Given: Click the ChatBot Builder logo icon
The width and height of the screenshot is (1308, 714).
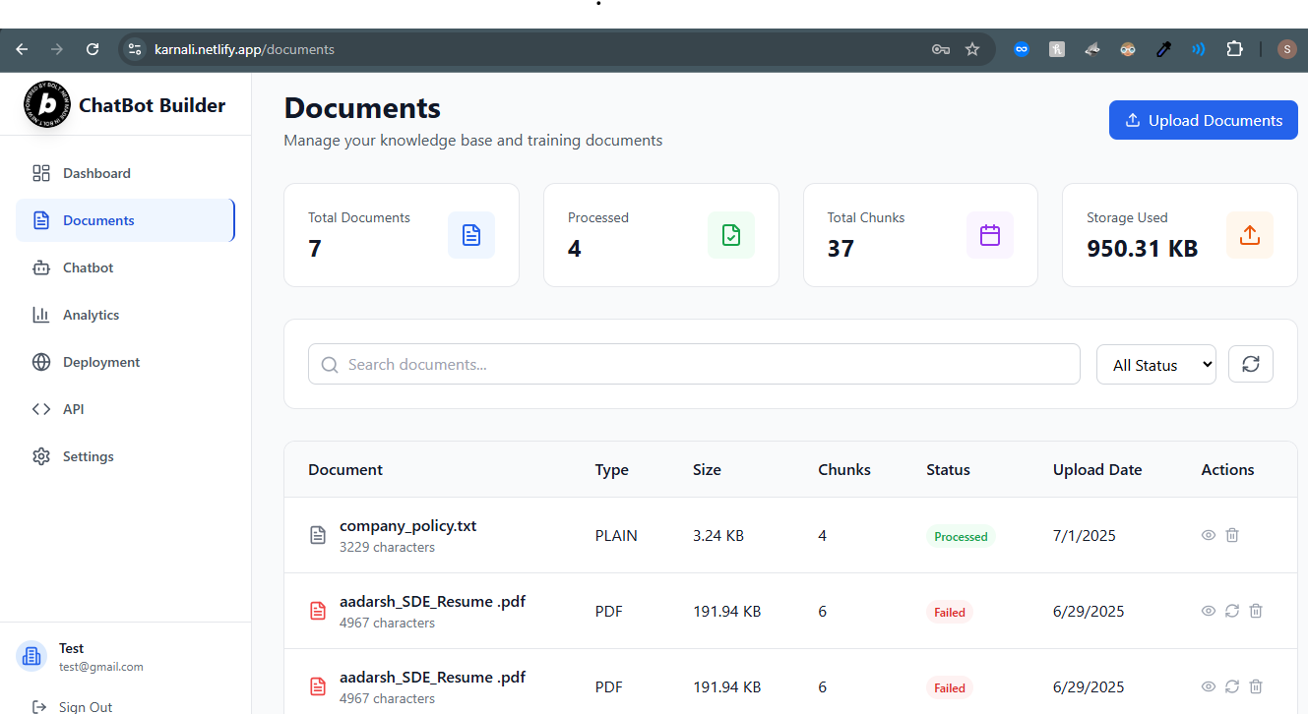Looking at the screenshot, I should coord(47,105).
